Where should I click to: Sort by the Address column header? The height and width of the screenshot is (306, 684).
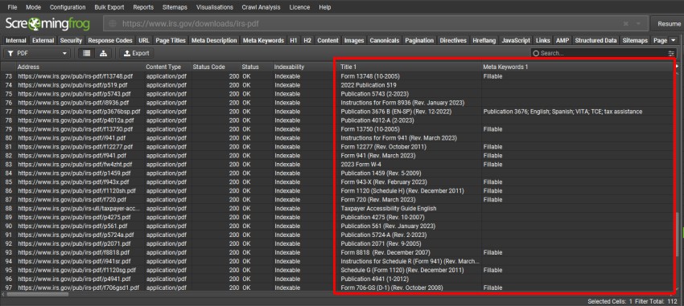click(80, 67)
